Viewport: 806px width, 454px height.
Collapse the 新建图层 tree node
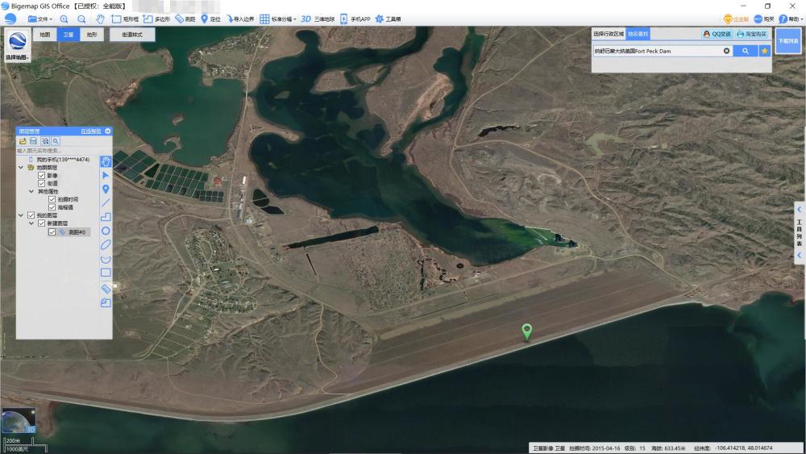[x=31, y=223]
